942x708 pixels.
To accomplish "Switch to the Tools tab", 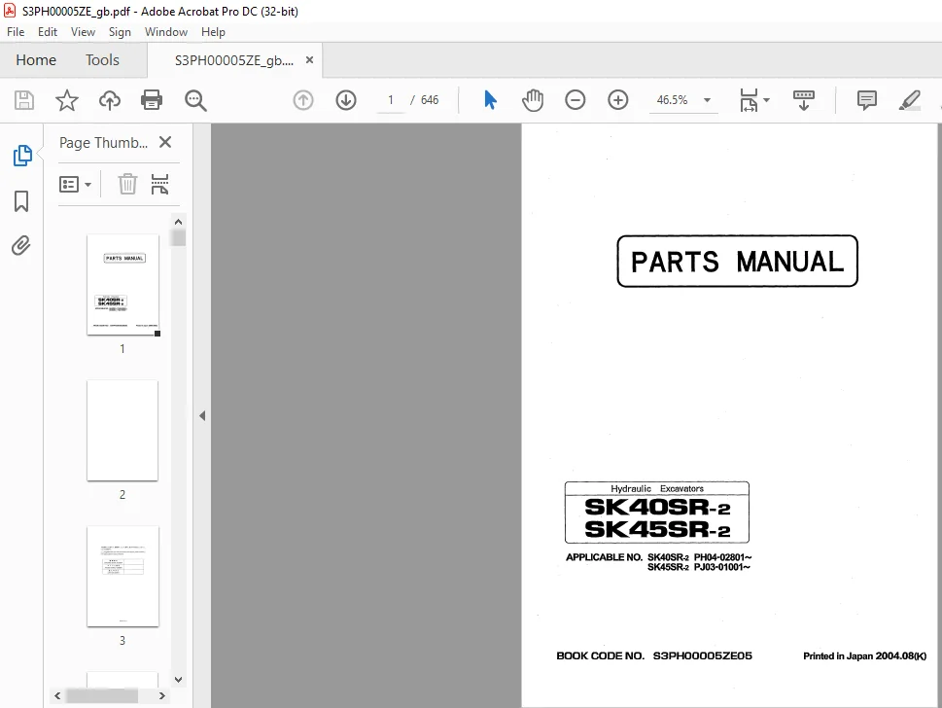I will click(x=102, y=60).
